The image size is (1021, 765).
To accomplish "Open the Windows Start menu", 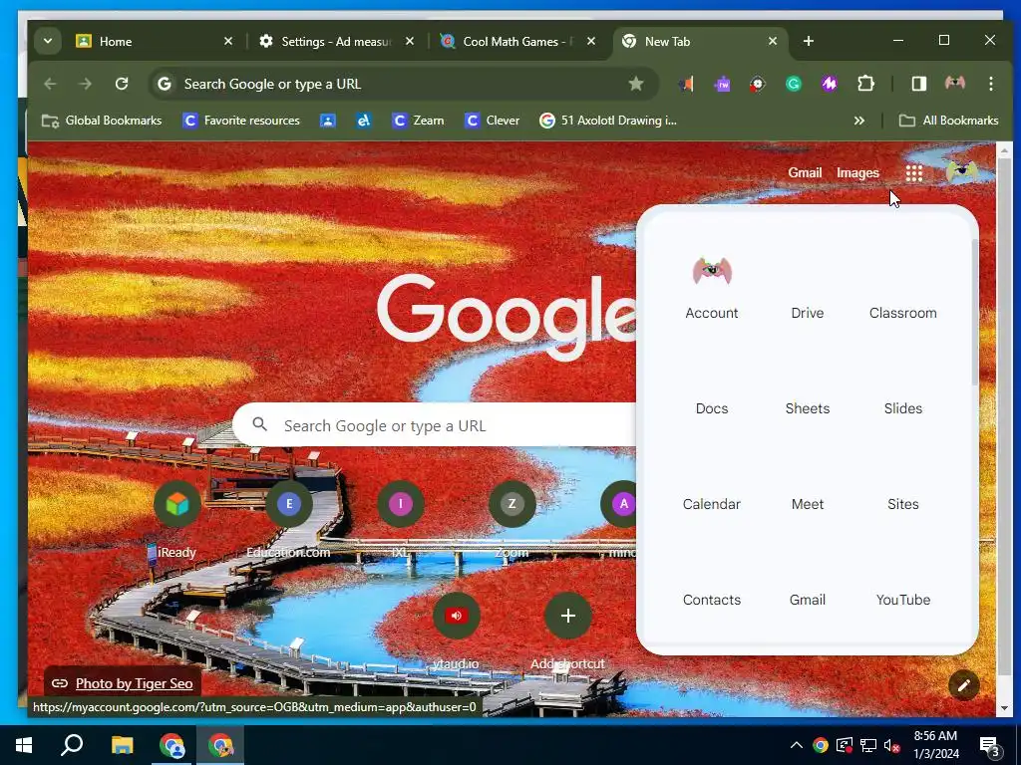I will click(24, 745).
